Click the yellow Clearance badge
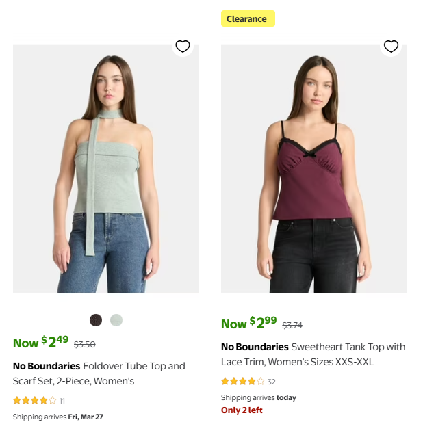The image size is (423, 433). pos(247,19)
